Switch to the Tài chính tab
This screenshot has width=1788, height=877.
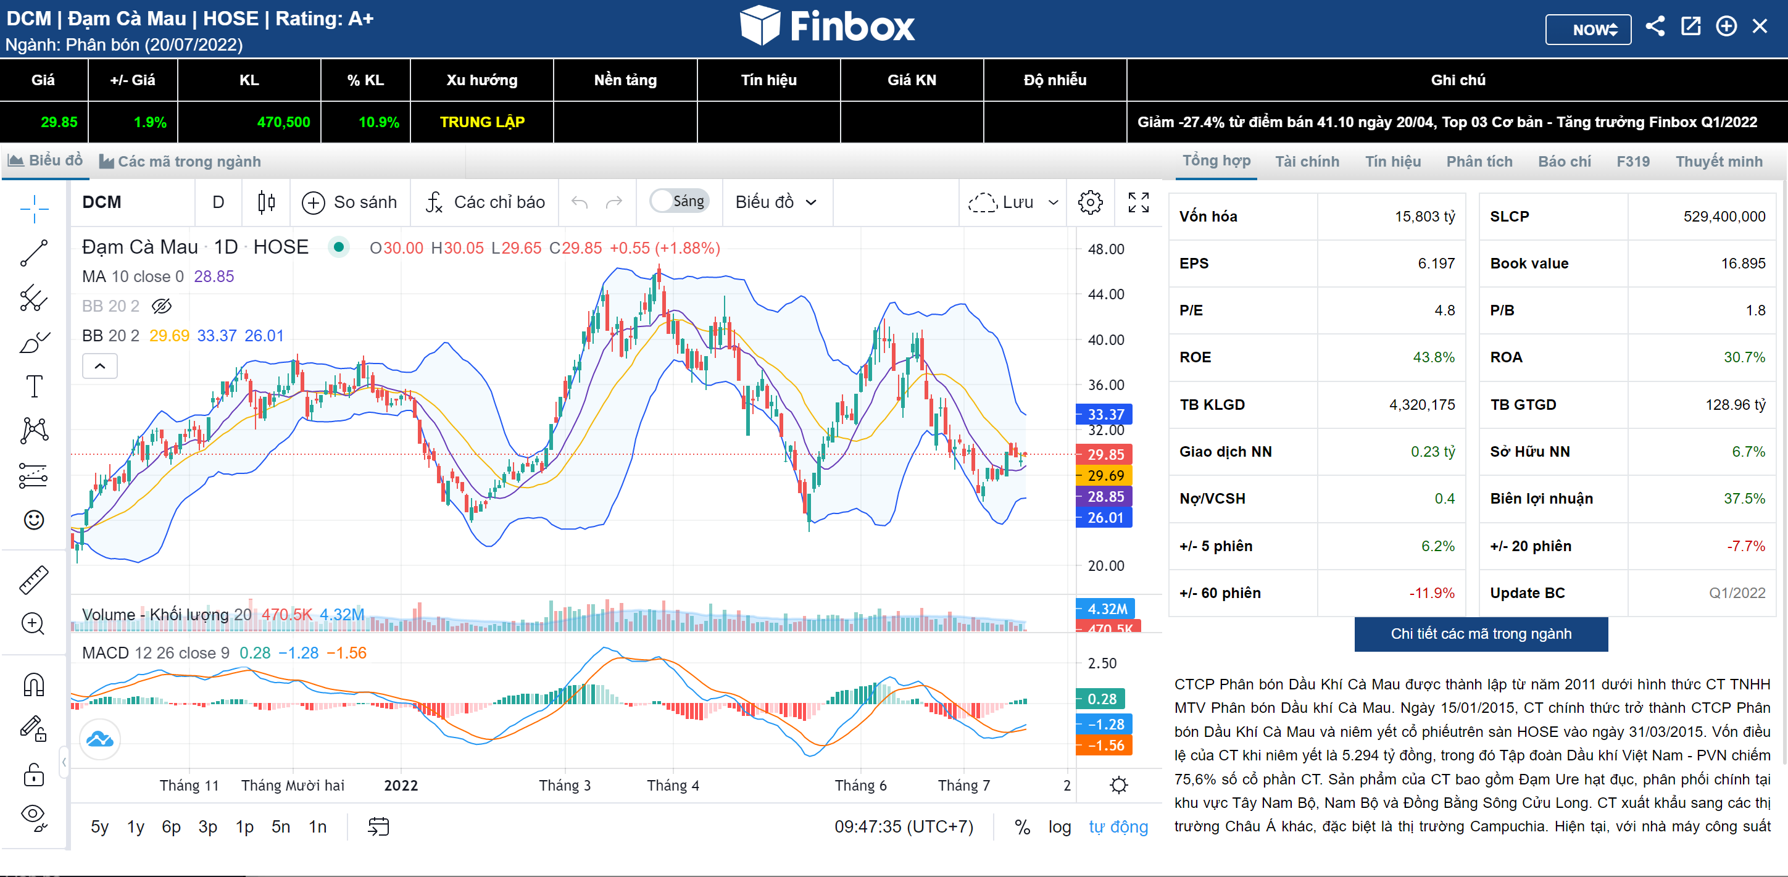pyautogui.click(x=1307, y=162)
